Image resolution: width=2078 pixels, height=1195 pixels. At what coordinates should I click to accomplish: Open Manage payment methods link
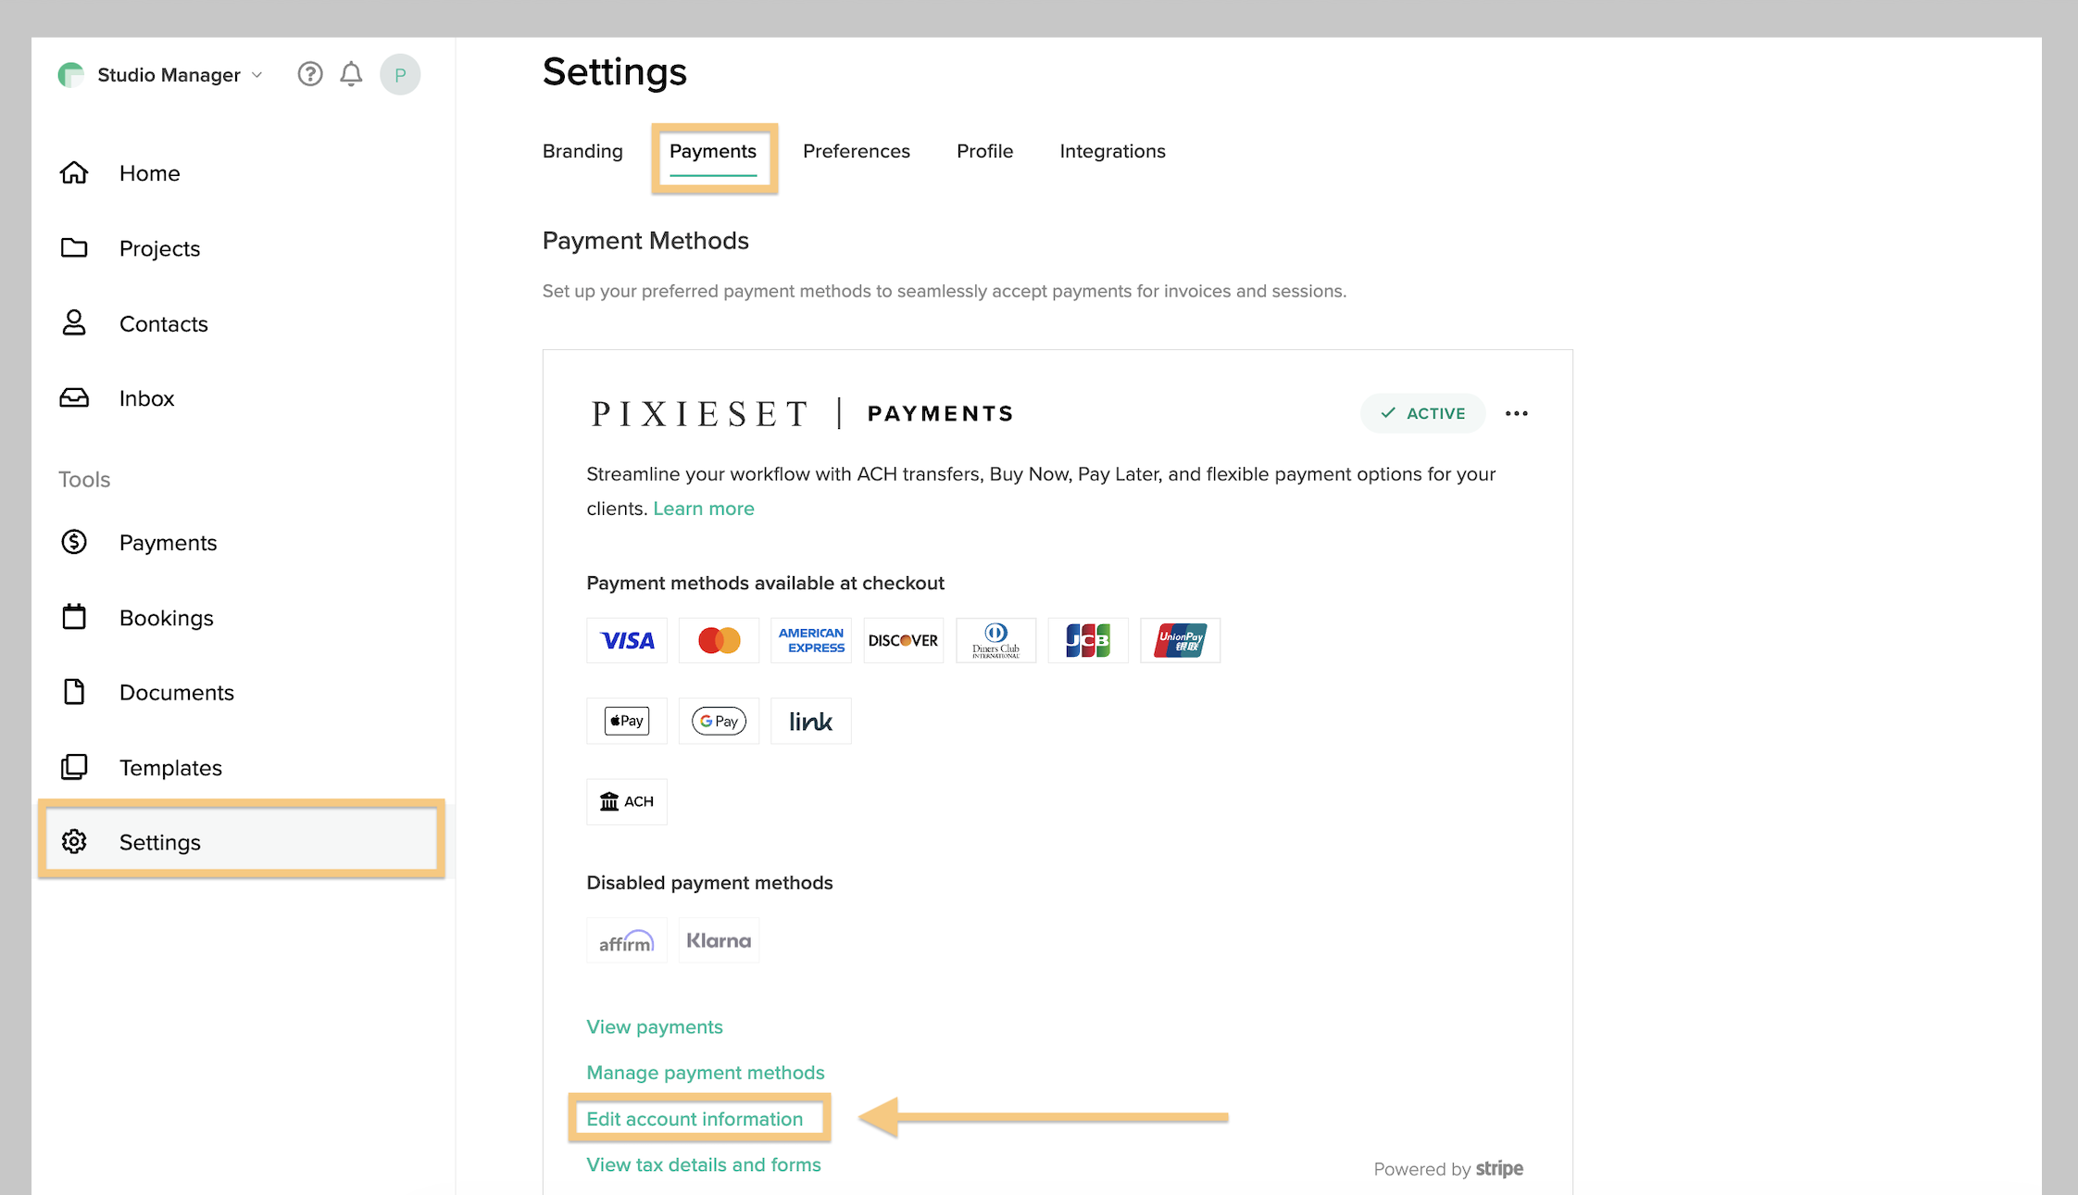pyautogui.click(x=705, y=1073)
